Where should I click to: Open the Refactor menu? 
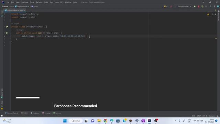(x=39, y=2)
